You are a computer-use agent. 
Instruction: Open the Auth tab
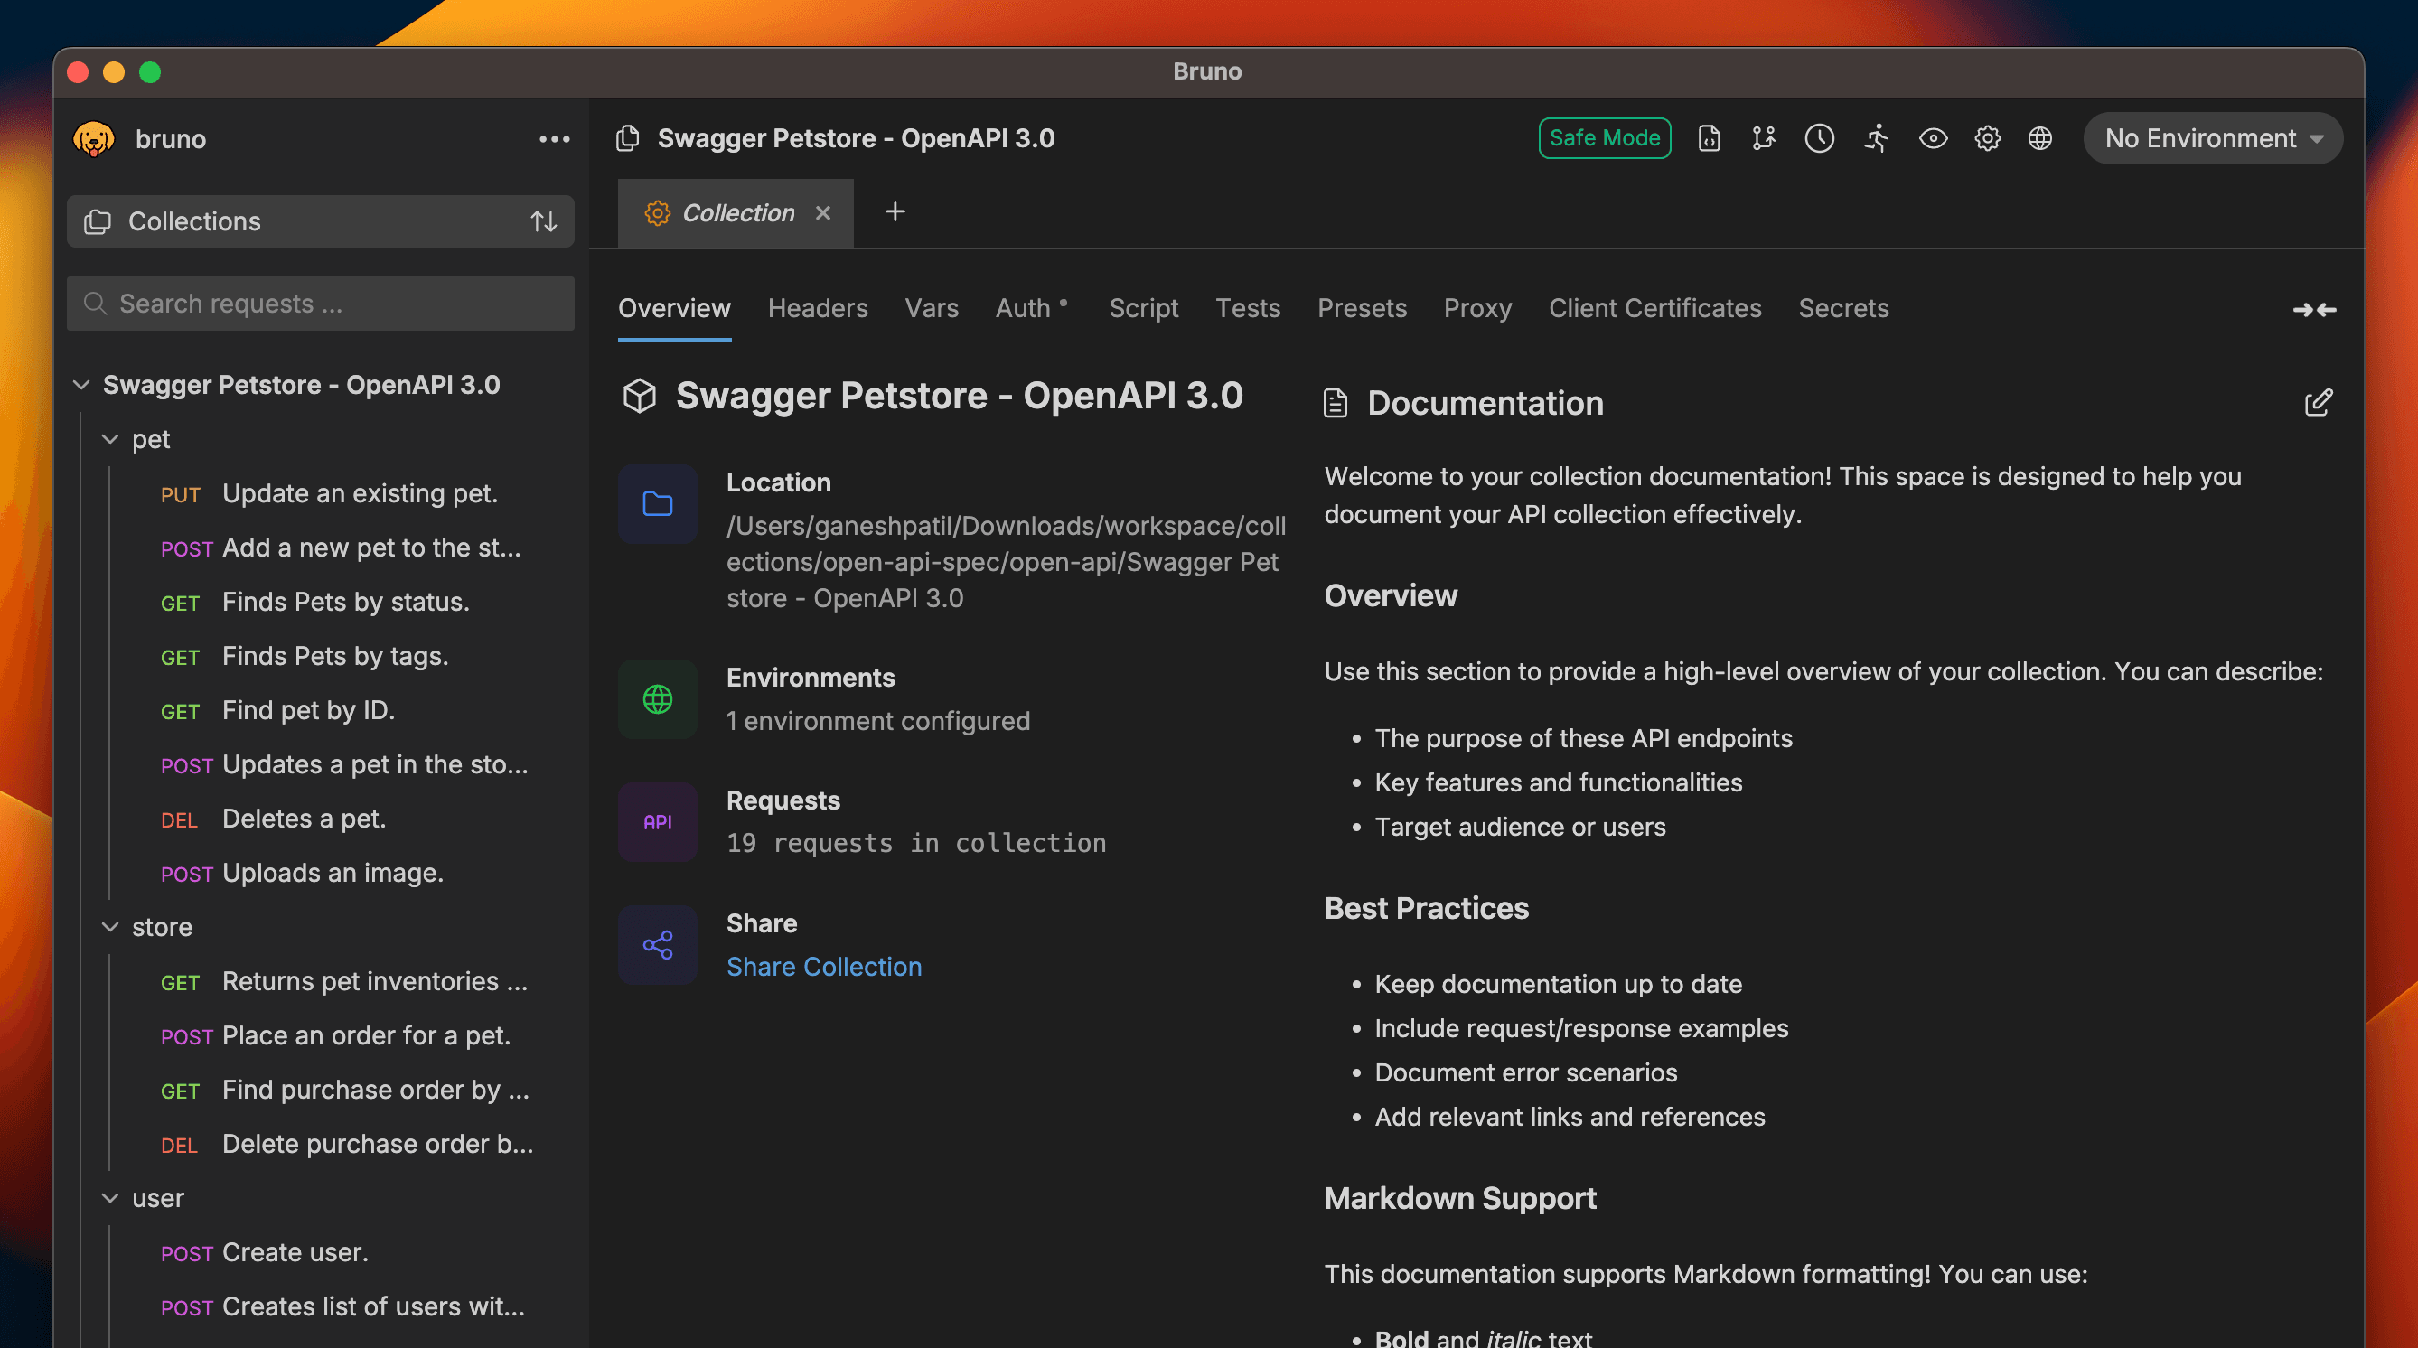coord(1023,308)
